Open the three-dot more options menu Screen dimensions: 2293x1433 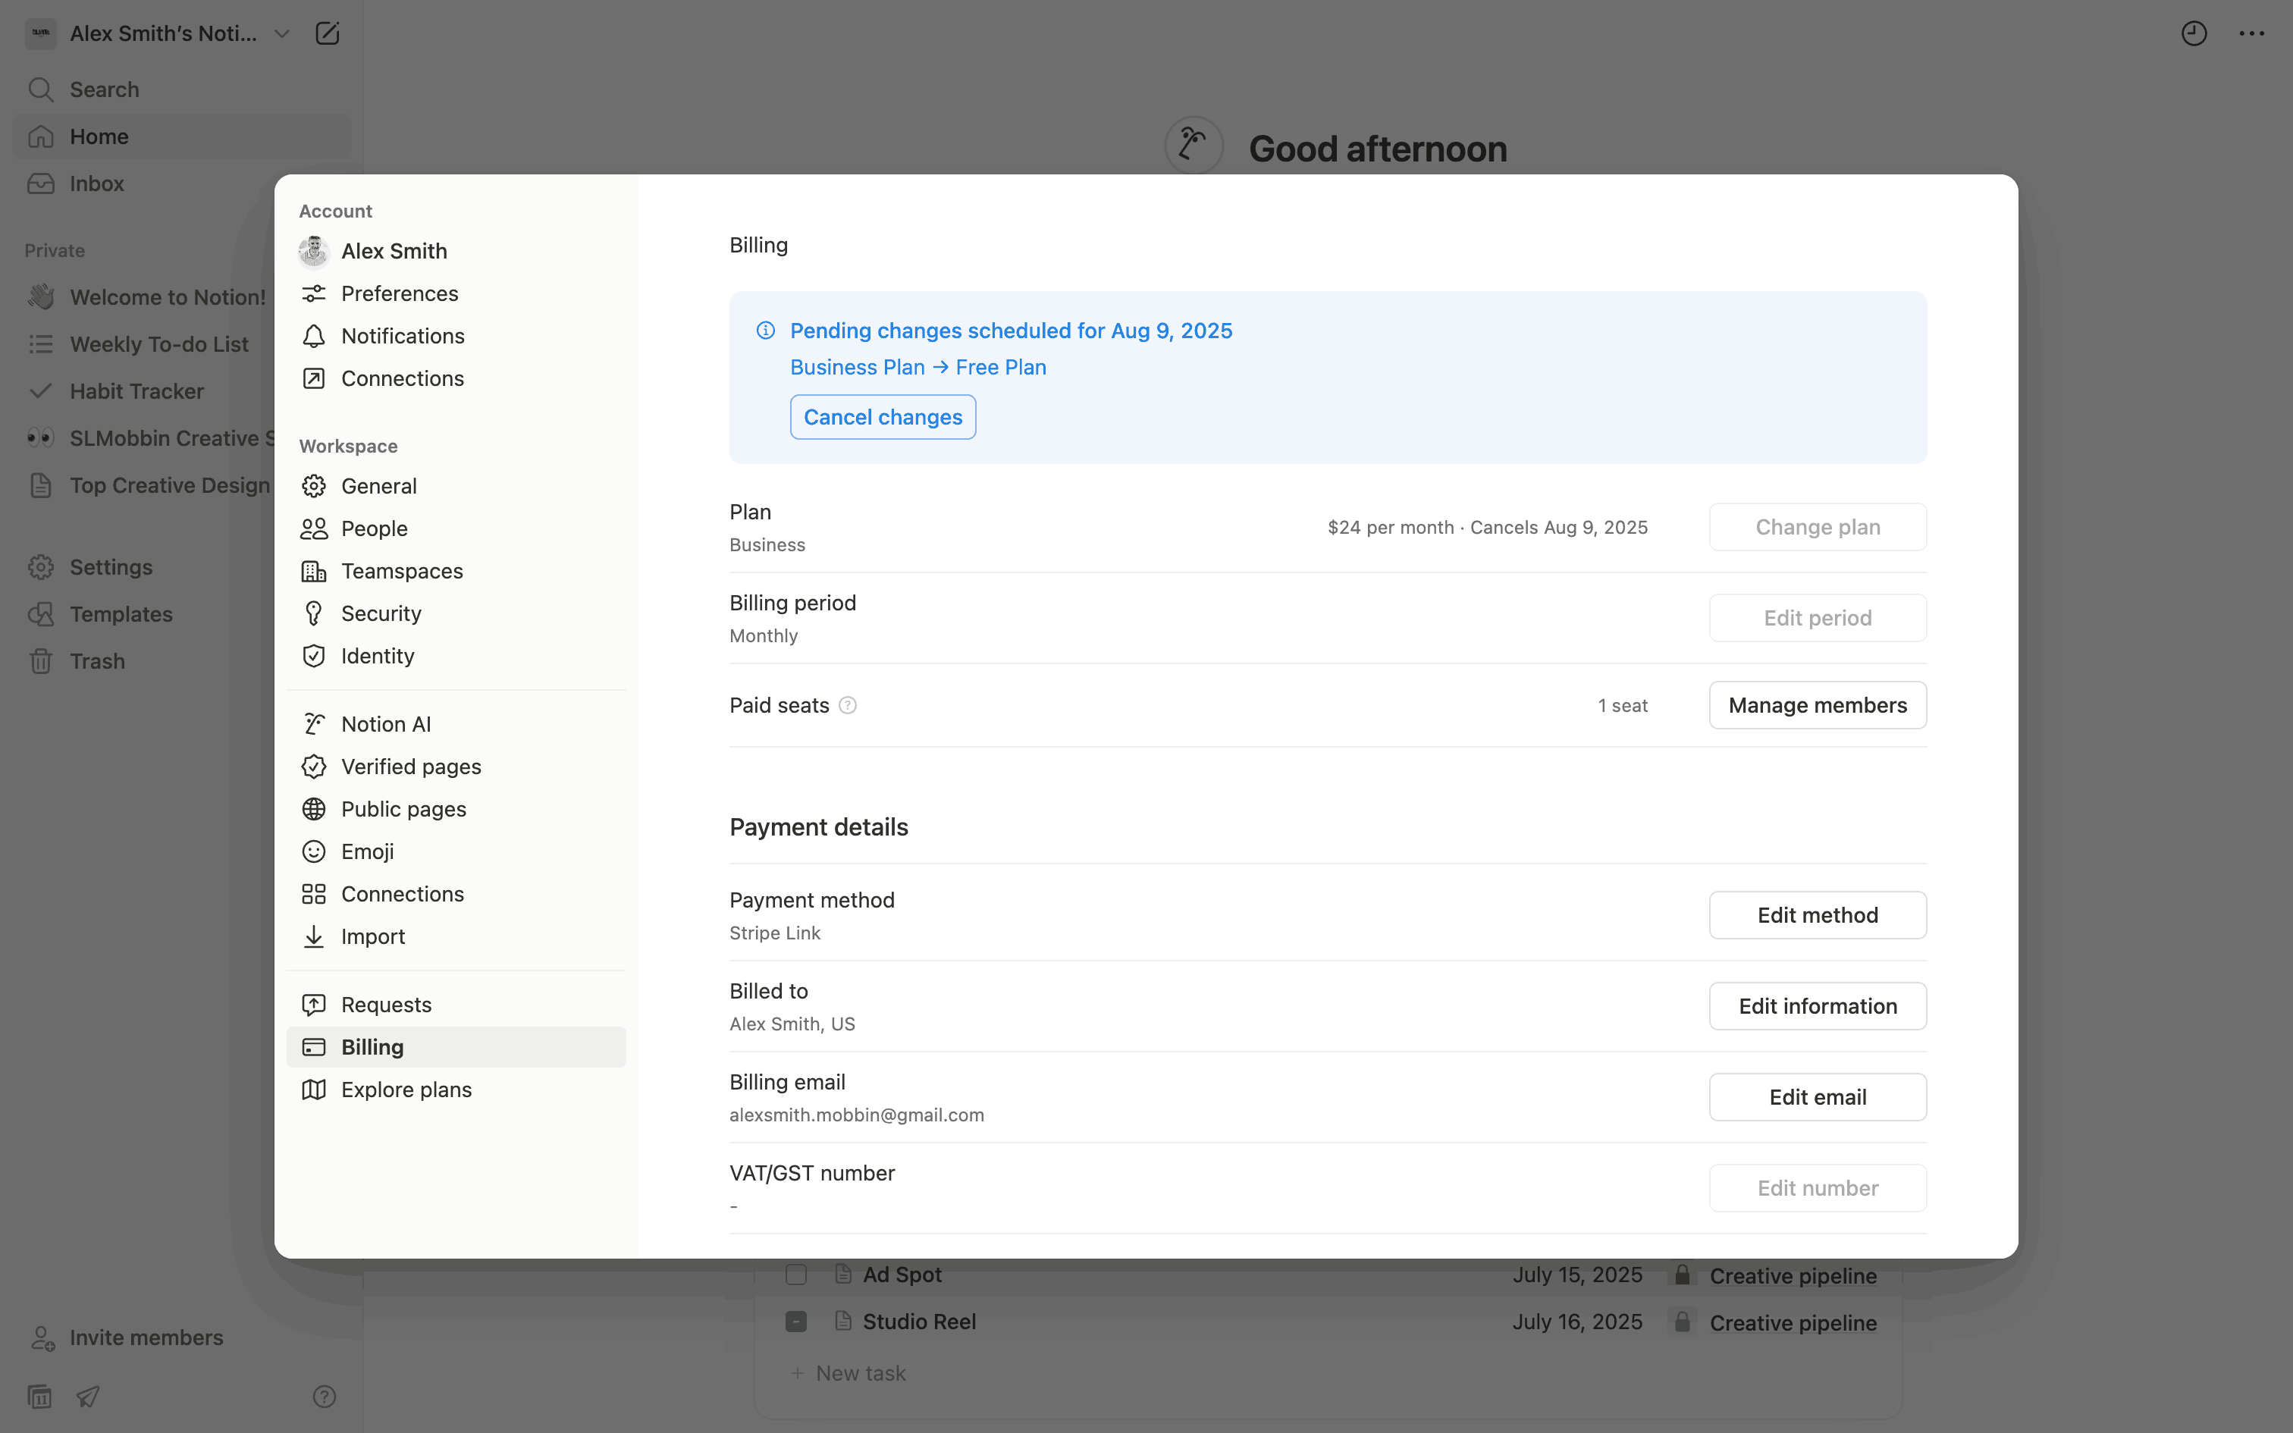pos(2251,33)
